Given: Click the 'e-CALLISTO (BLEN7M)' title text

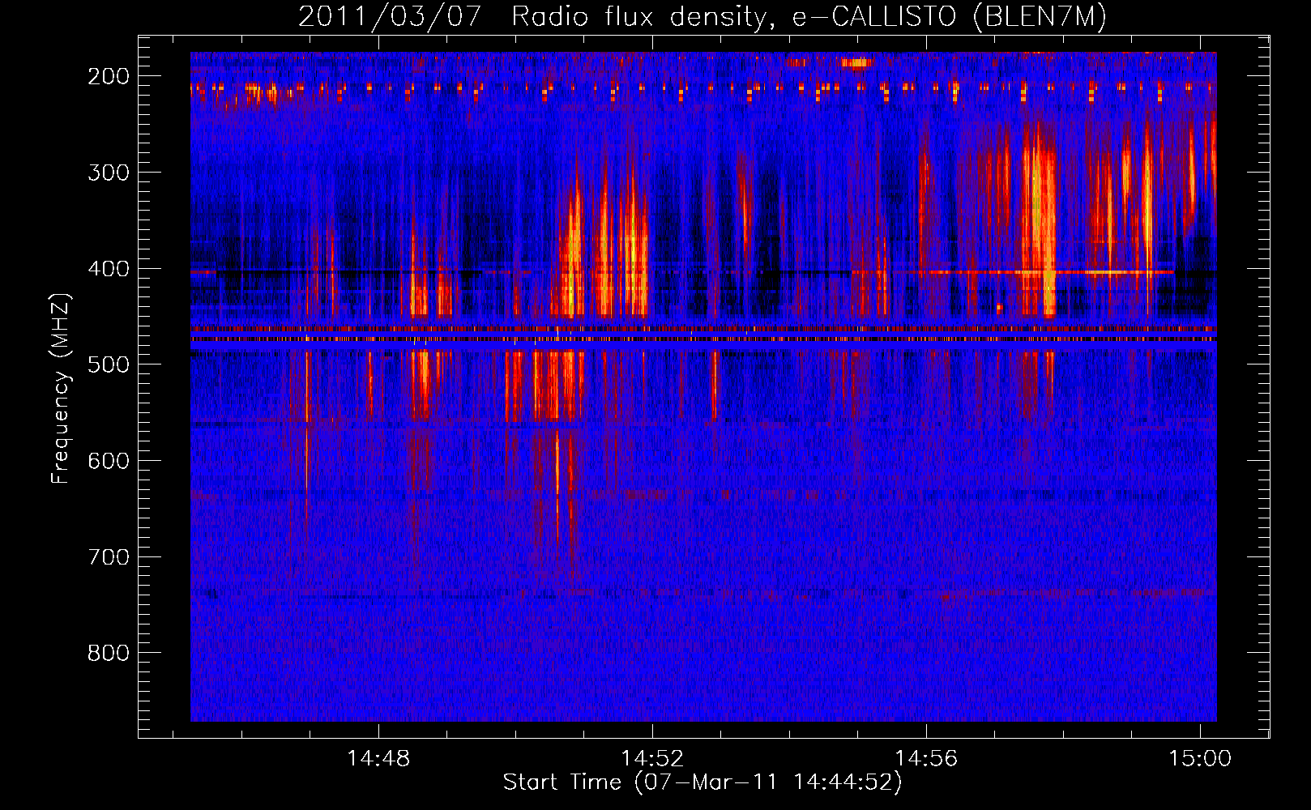Looking at the screenshot, I should click(x=949, y=16).
